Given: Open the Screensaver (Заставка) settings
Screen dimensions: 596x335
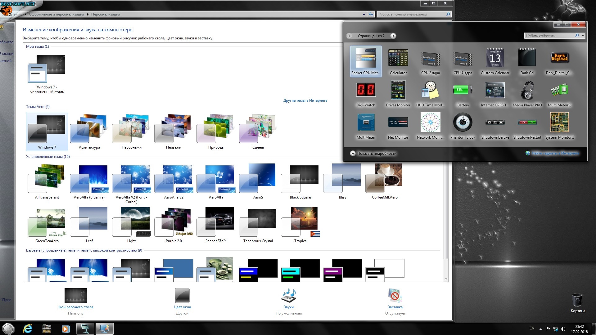Looking at the screenshot, I should point(395,296).
